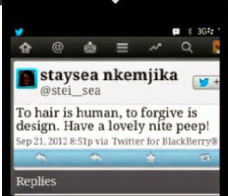Open the @ mentions tab

point(58,47)
